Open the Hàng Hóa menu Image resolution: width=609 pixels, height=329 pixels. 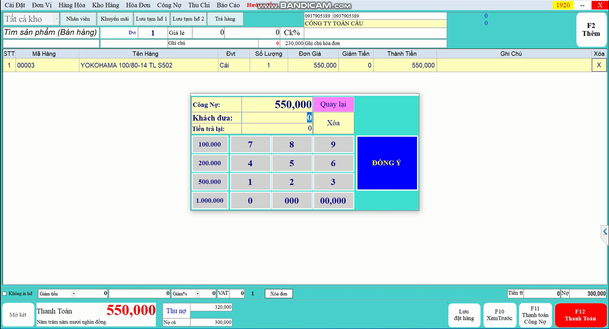coord(72,5)
